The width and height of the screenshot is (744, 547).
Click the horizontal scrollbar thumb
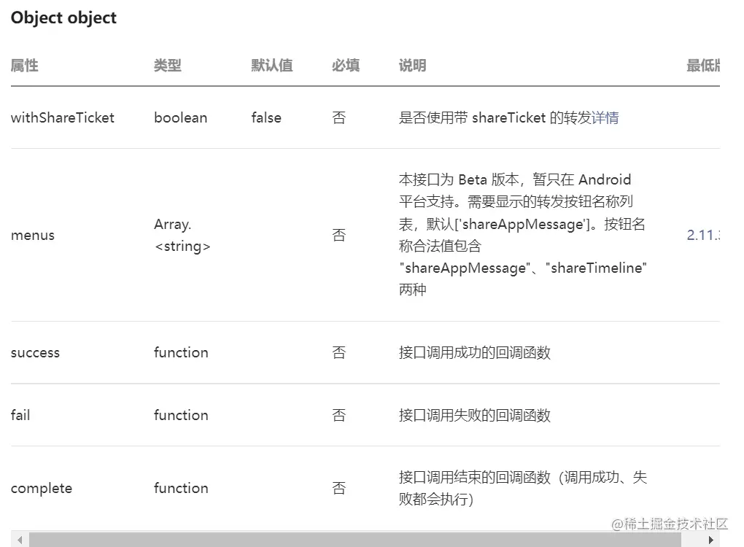point(354,540)
